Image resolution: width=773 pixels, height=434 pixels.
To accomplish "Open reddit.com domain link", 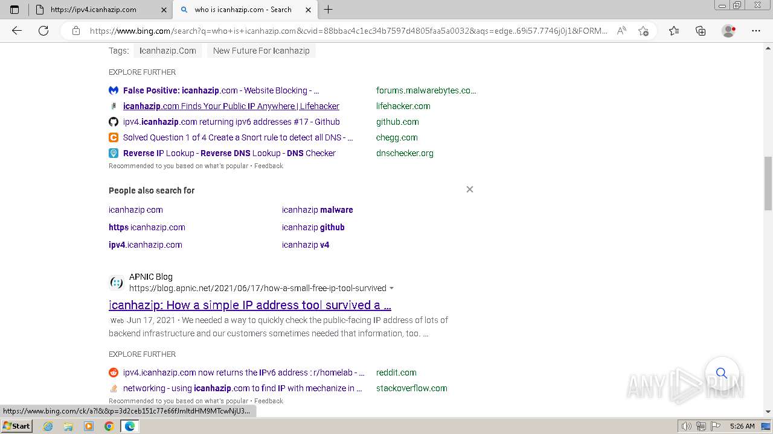I will coord(396,373).
